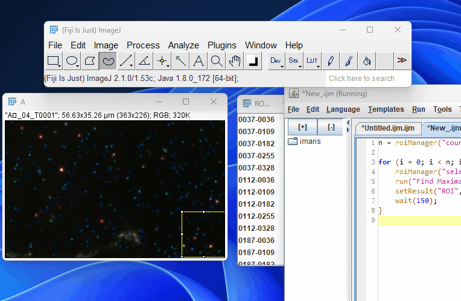Viewport: 461px width, 301px height.
Task: Select the Text tool
Action: [199, 61]
